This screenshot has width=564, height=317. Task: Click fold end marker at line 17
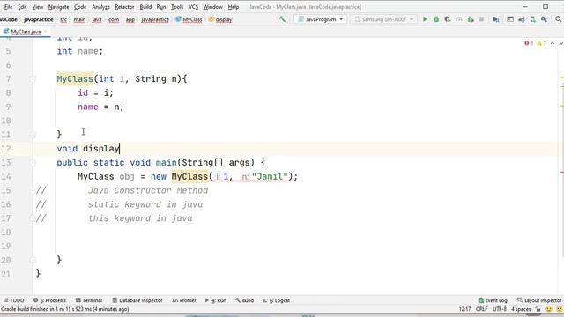(x=33, y=218)
